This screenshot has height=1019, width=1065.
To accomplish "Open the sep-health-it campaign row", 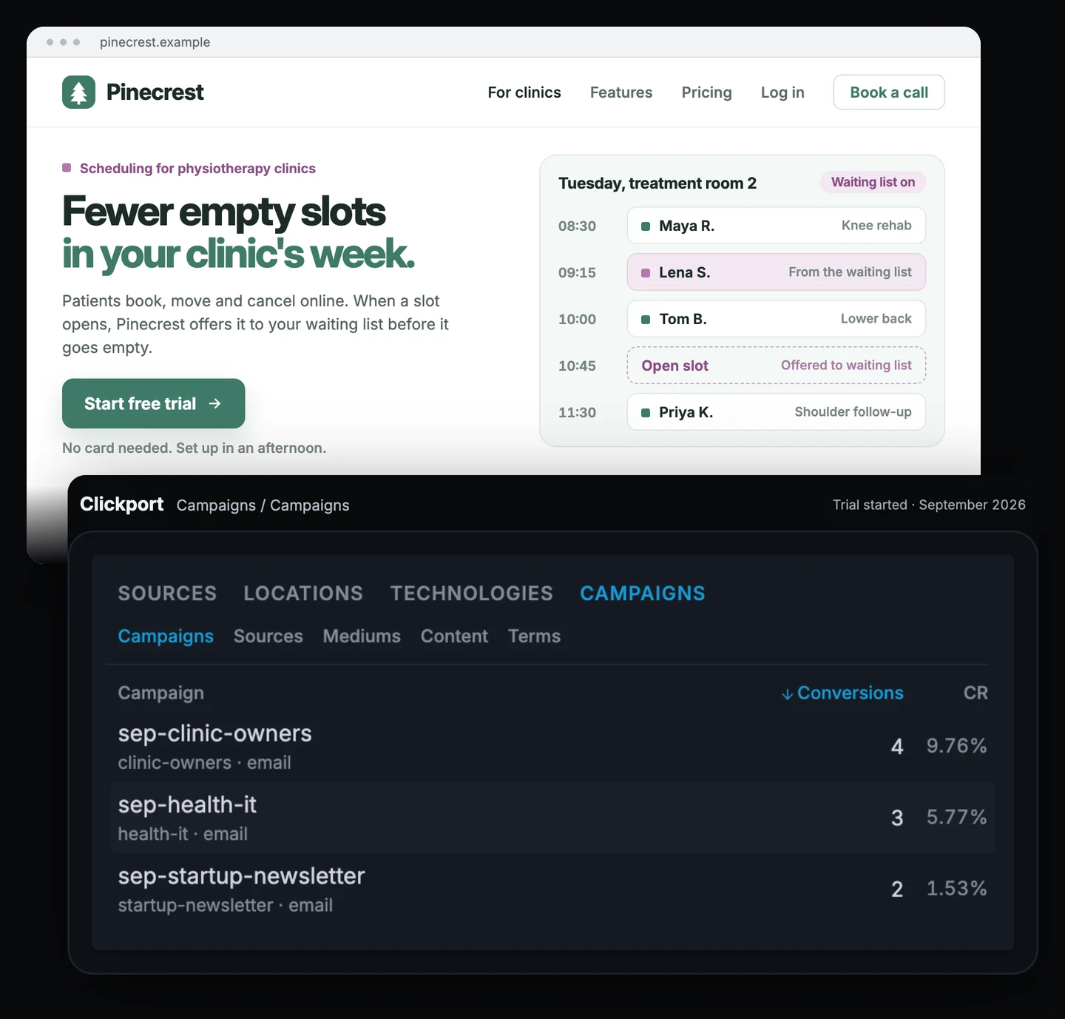I will 552,817.
